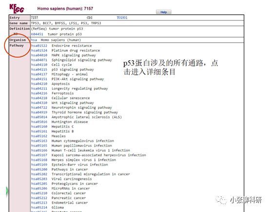
Task: Click the green arrow tab at left edge
Action: (x=7, y=191)
